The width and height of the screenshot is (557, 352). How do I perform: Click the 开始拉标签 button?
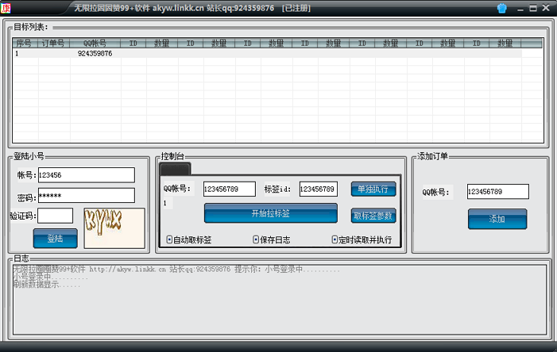point(271,213)
